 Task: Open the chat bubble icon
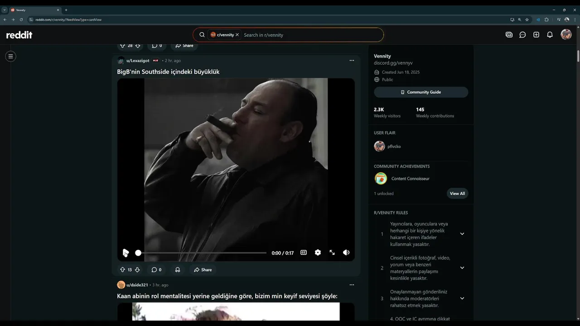click(522, 35)
